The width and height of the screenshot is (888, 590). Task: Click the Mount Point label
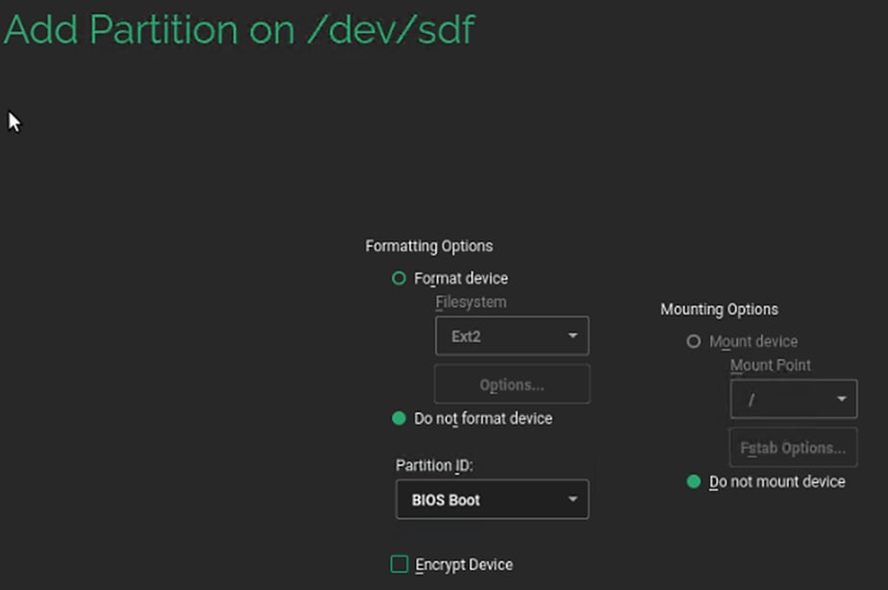click(771, 366)
